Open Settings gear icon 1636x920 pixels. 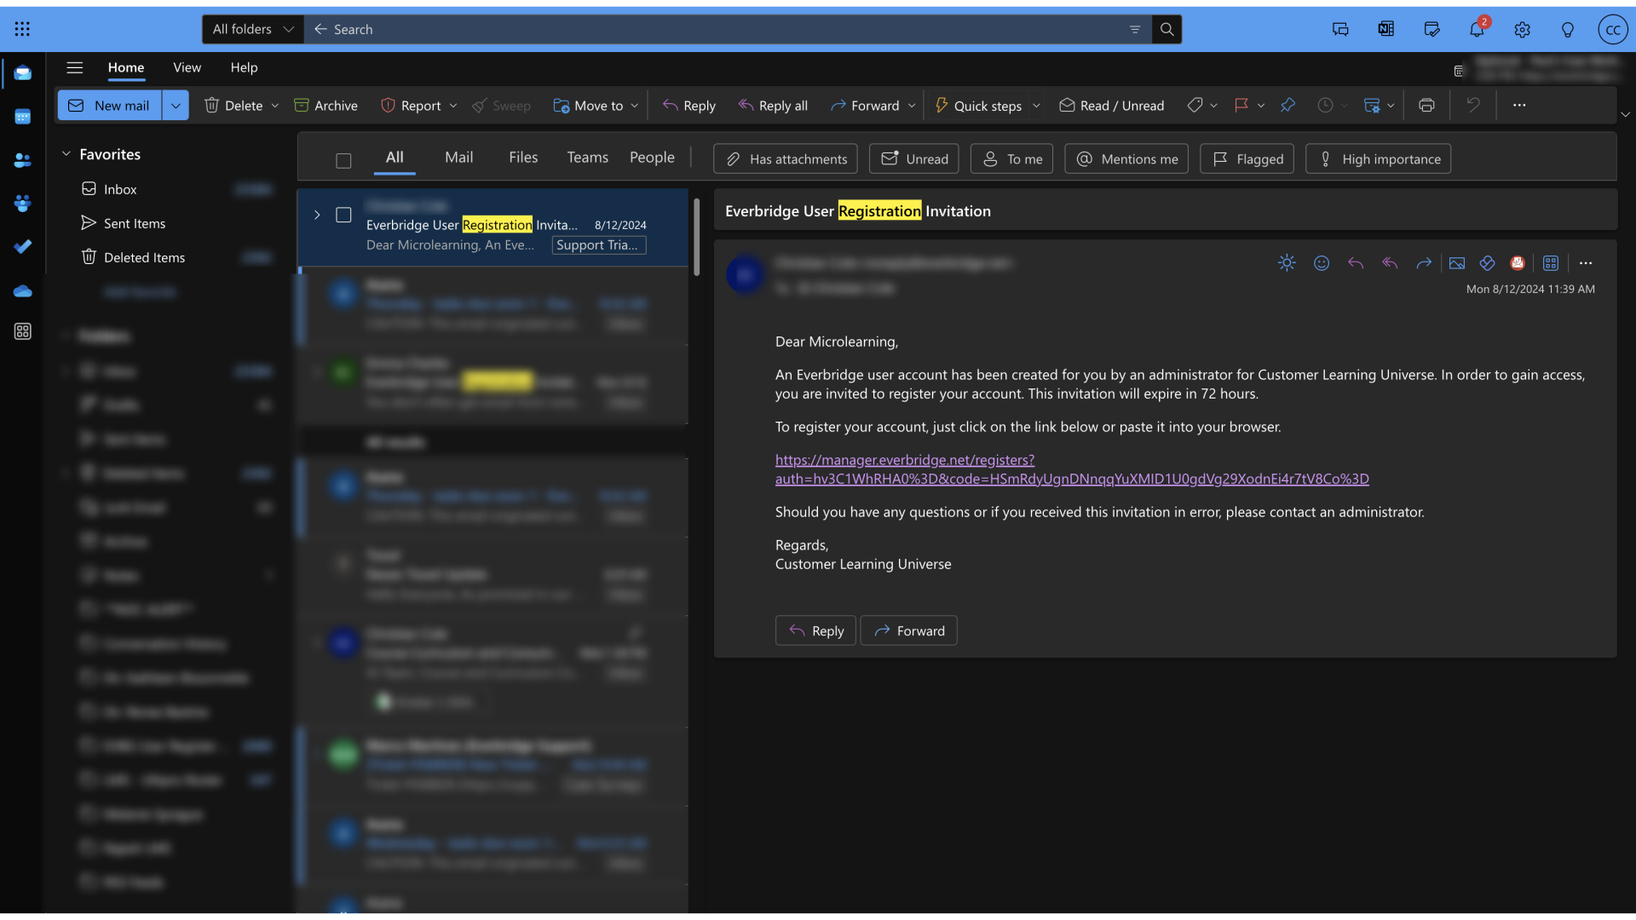pos(1522,29)
